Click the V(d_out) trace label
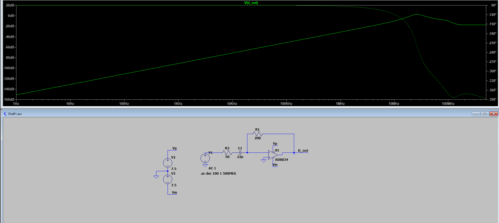Viewport: 499px width, 223px height. click(251, 3)
